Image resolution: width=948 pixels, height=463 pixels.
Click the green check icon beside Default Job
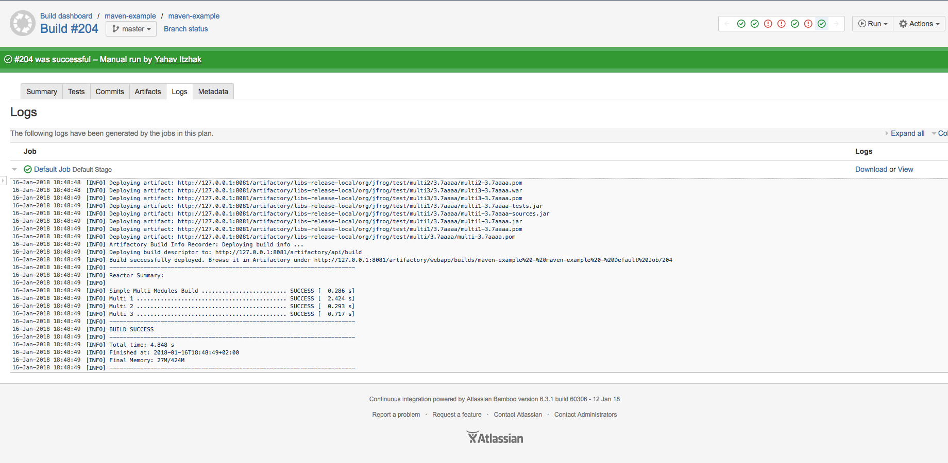pyautogui.click(x=28, y=169)
